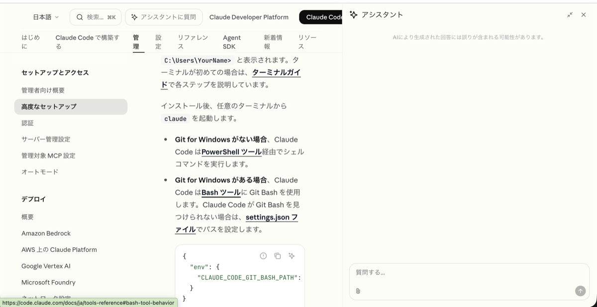Click the C:\Users\YourName> code text
597x307 pixels.
pyautogui.click(x=198, y=61)
